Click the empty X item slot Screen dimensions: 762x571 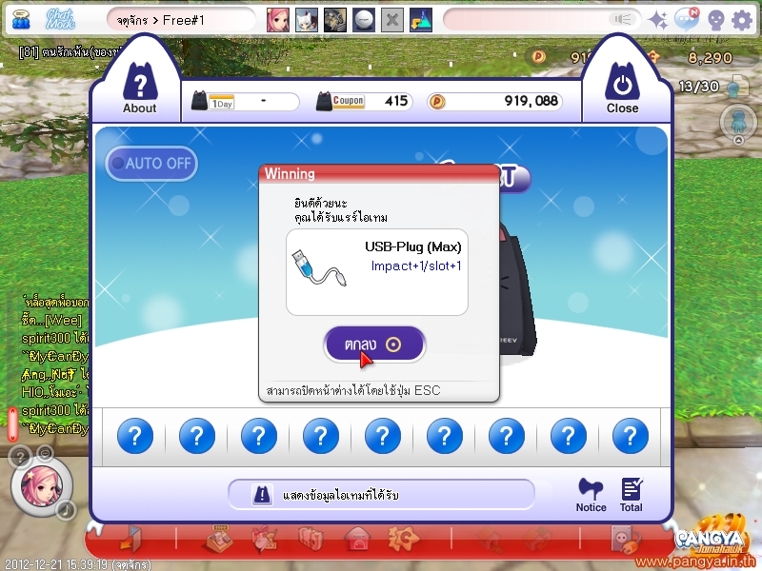tap(392, 20)
